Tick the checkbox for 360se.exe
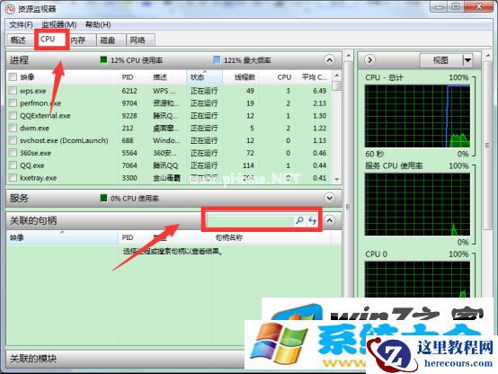 13,153
